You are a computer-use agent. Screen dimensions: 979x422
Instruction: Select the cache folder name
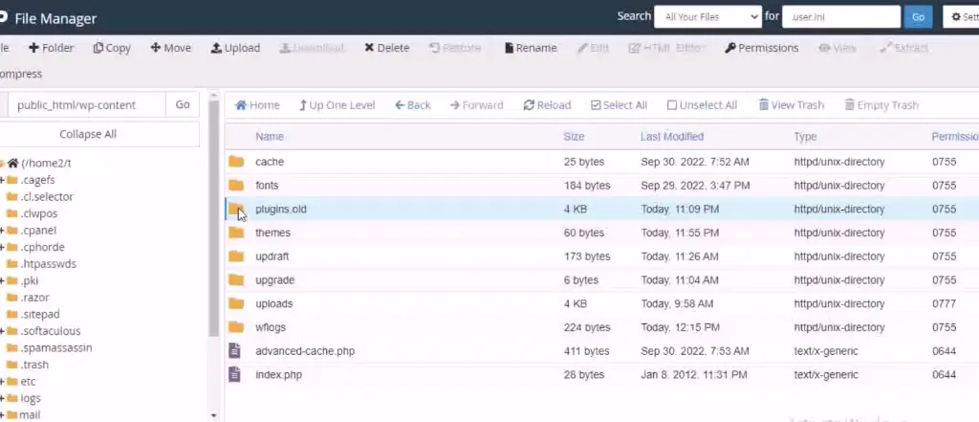270,162
